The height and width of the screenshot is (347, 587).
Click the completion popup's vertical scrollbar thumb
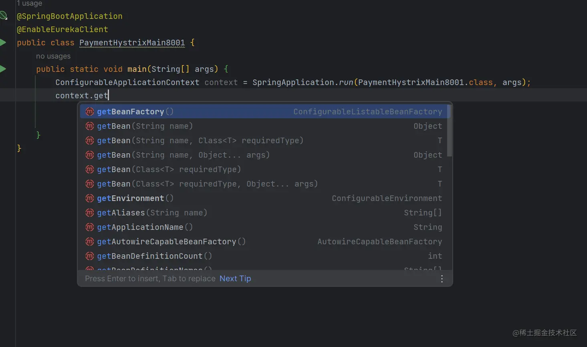point(450,131)
